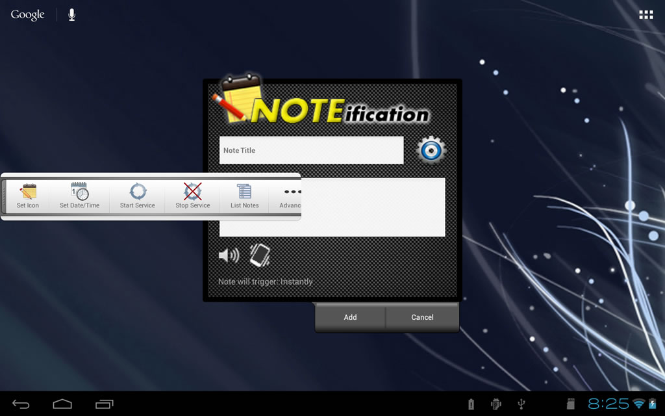Image resolution: width=665 pixels, height=416 pixels.
Task: Start voice search via microphone icon
Action: (x=71, y=15)
